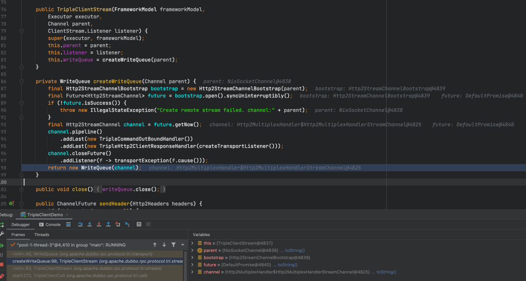Collapse the if block fold on line 89

[21, 103]
